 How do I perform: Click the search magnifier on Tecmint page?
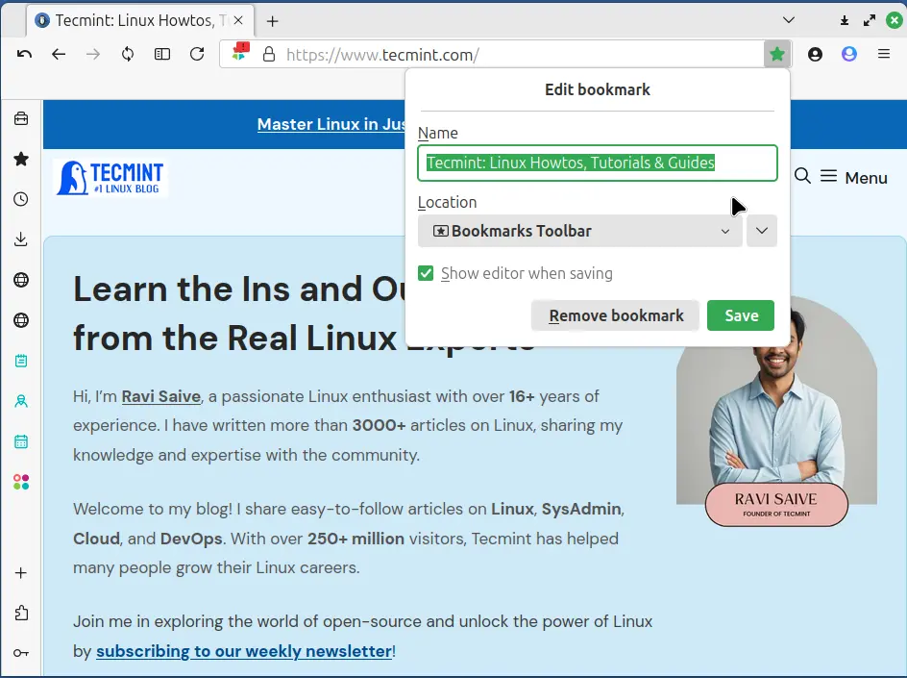tap(802, 176)
